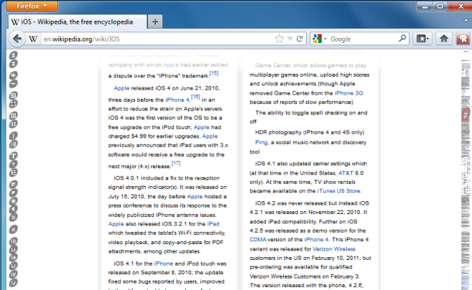Select the crescent moon dark theme icon
Image resolution: width=472 pixels, height=290 pixels.
(14, 209)
